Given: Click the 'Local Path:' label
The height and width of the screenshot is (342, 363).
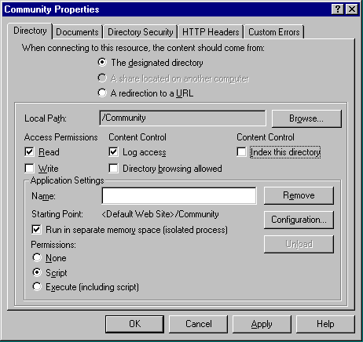Looking at the screenshot, I should [x=46, y=118].
